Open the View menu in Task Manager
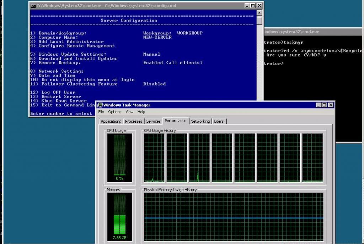This screenshot has width=364, height=244. click(x=129, y=112)
